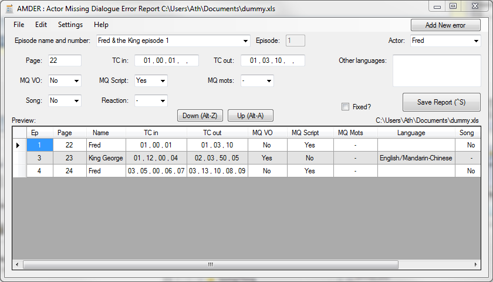The height and width of the screenshot is (282, 493).
Task: Click the Song column header
Action: 468,133
